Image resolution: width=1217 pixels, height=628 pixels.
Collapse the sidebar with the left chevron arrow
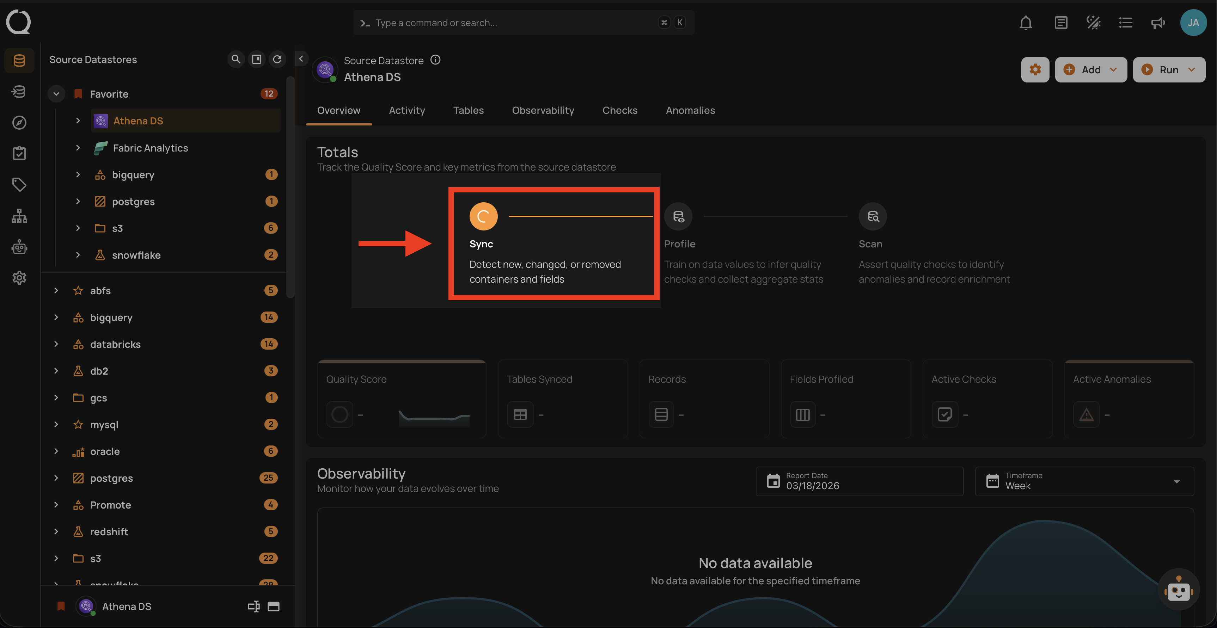point(301,59)
